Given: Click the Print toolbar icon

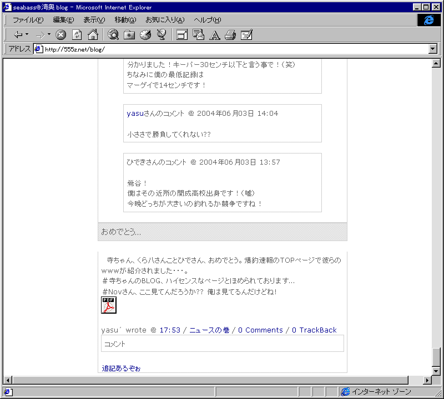Looking at the screenshot, I should coord(230,35).
